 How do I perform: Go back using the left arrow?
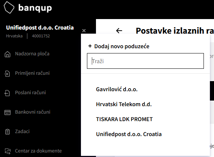[x=119, y=31]
